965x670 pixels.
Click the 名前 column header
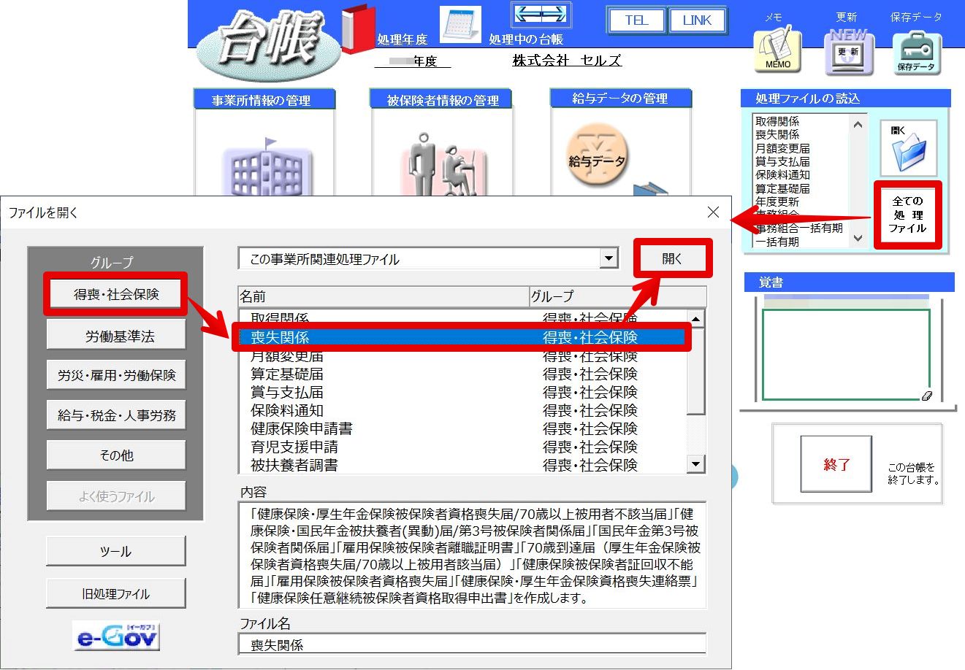384,296
